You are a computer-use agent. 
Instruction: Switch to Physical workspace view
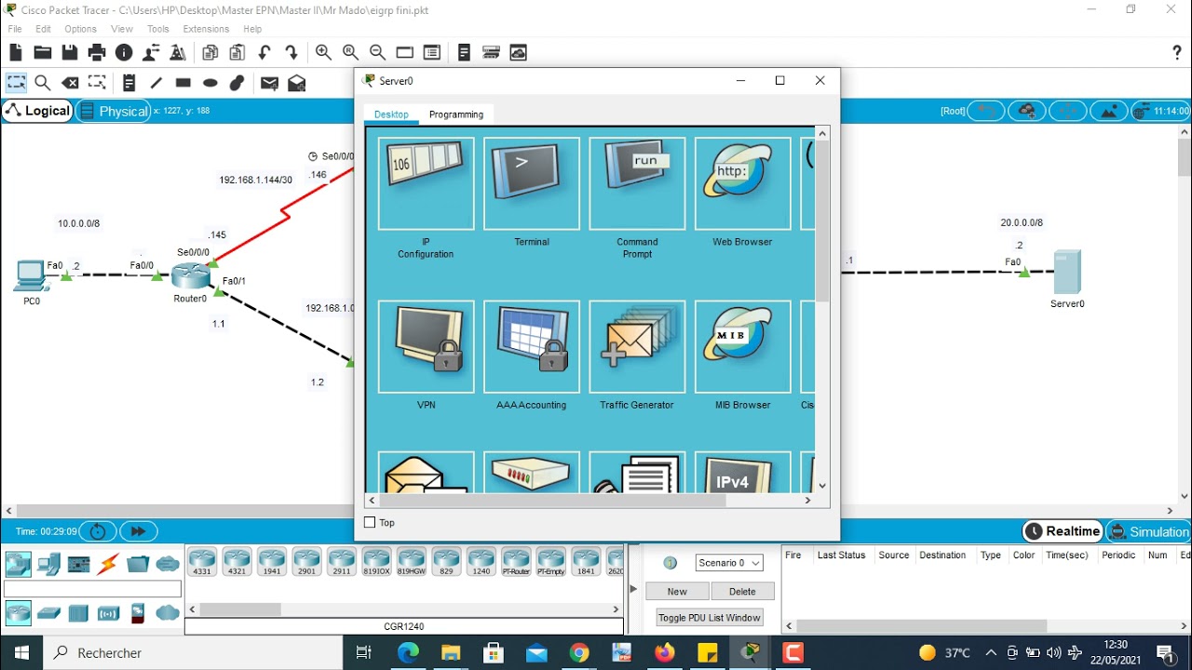pyautogui.click(x=113, y=111)
